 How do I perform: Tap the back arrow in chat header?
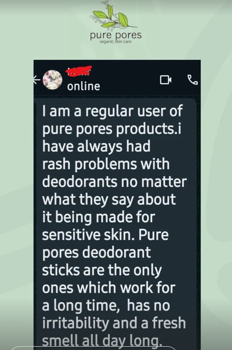tap(37, 80)
